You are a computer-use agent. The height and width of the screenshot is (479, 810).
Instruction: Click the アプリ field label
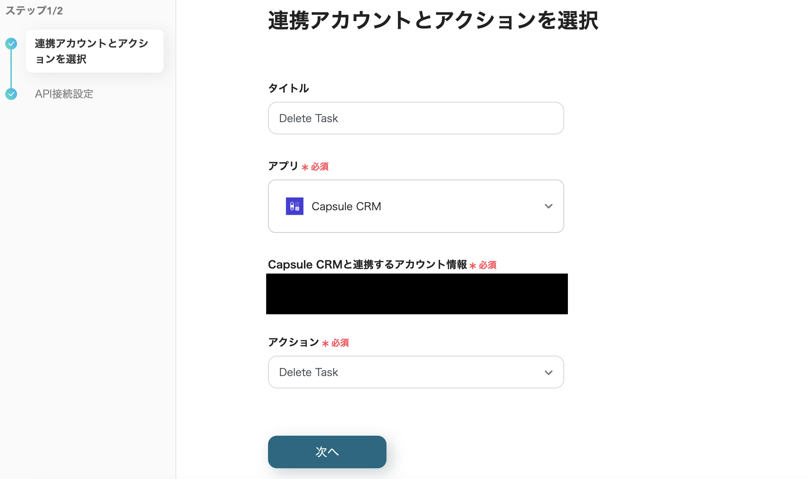283,166
